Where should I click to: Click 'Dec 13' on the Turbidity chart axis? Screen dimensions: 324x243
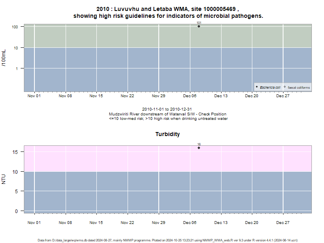(221, 223)
